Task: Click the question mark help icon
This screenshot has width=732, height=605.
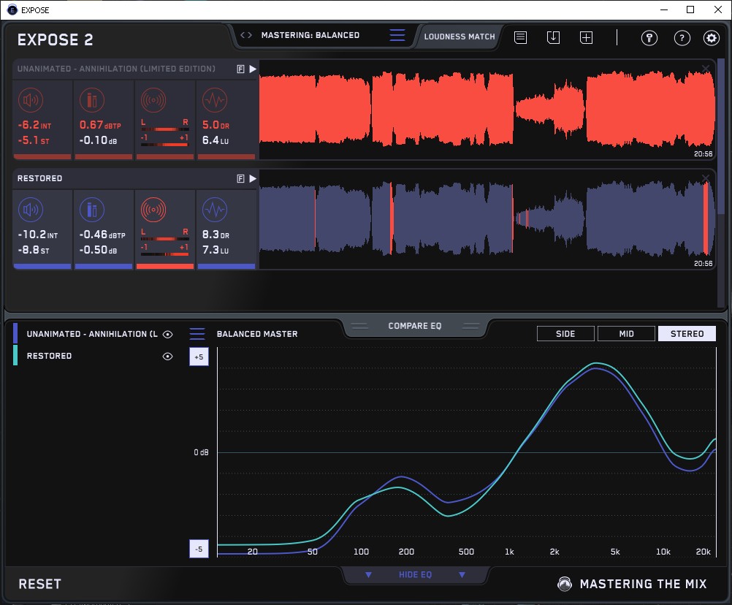Action: click(682, 38)
